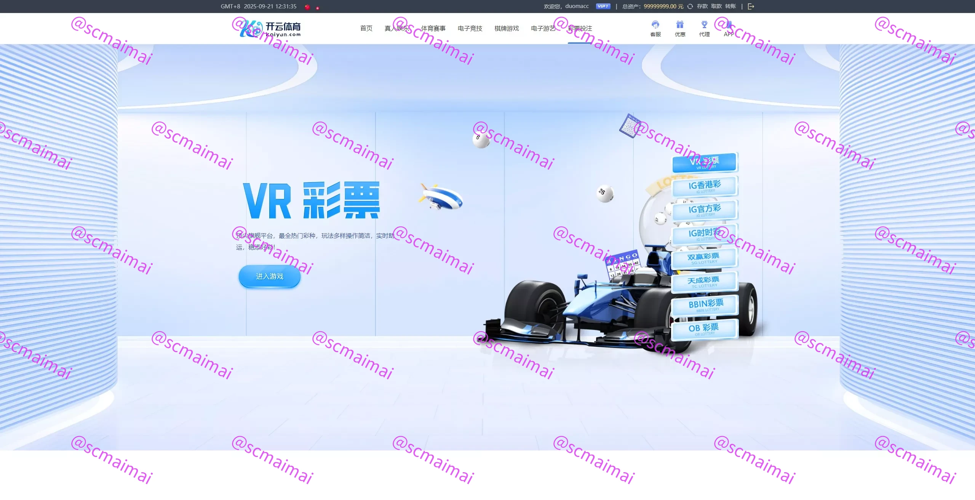Click the username duomacc

pyautogui.click(x=577, y=6)
